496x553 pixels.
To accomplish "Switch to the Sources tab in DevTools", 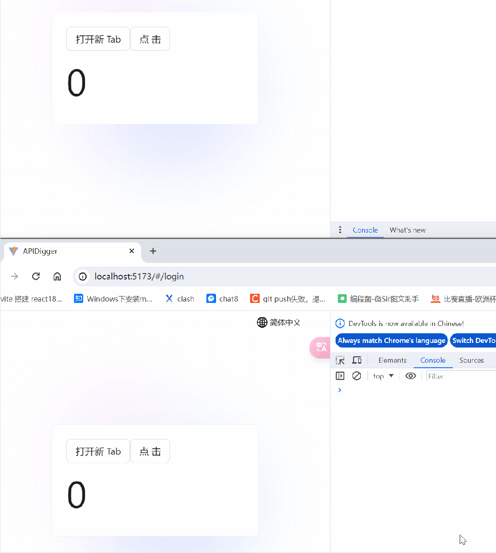I will click(x=471, y=360).
